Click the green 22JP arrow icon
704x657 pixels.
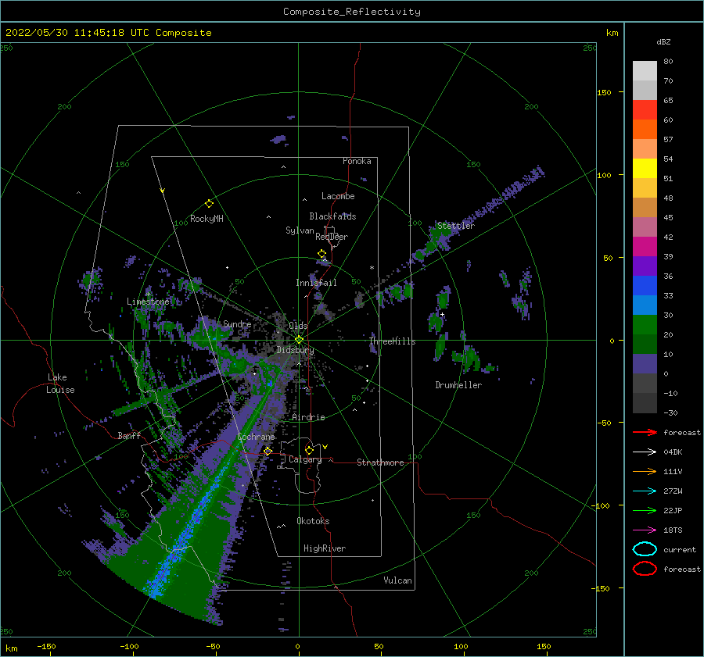645,510
